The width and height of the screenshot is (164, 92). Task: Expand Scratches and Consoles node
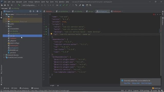(x=4, y=57)
